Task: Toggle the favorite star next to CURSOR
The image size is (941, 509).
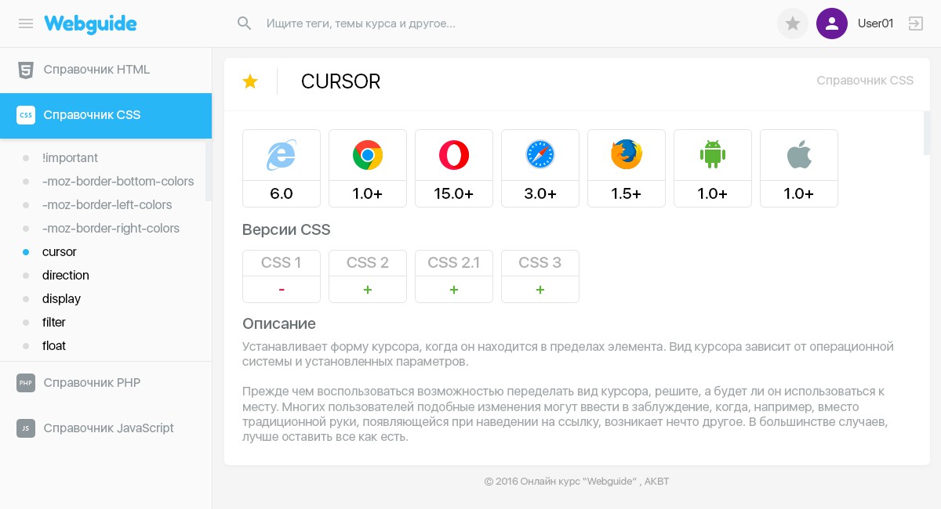Action: point(250,81)
